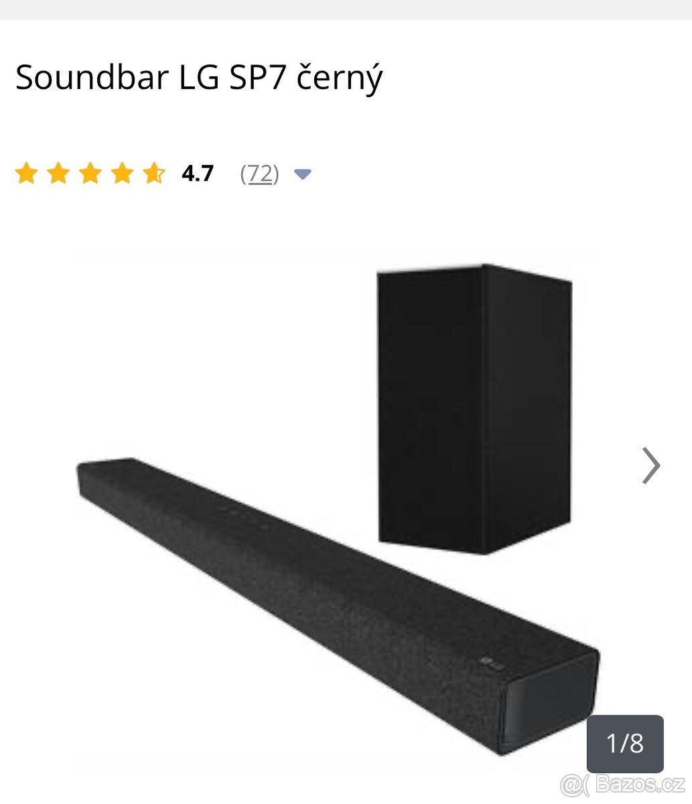Open the 72 reviews link

260,174
